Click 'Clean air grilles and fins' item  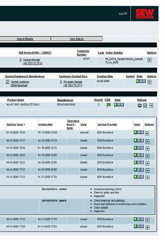point(106,193)
